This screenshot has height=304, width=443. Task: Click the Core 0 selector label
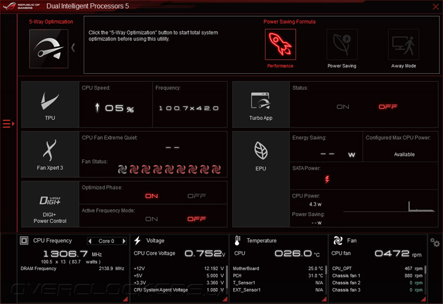(x=106, y=241)
